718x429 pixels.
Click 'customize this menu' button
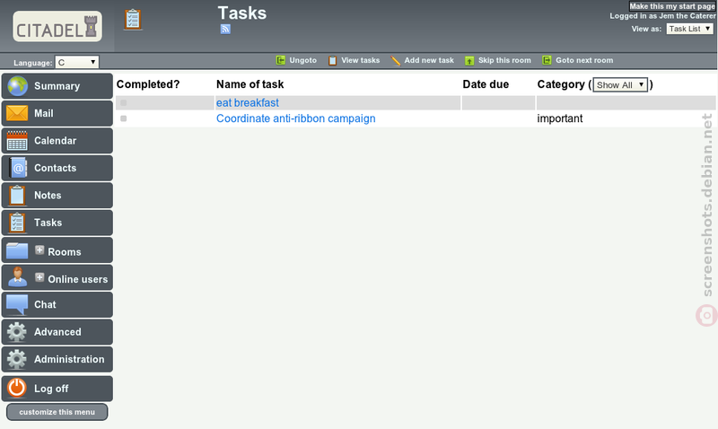[57, 412]
